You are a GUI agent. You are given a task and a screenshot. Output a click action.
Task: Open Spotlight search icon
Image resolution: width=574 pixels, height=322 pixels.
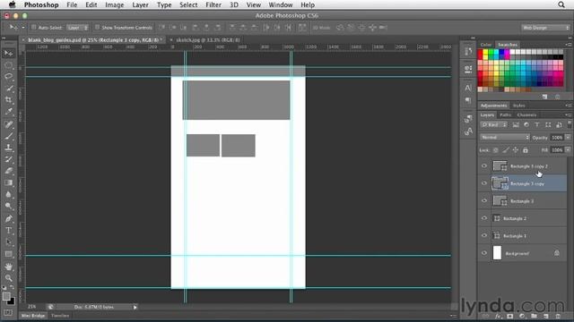pyautogui.click(x=561, y=4)
